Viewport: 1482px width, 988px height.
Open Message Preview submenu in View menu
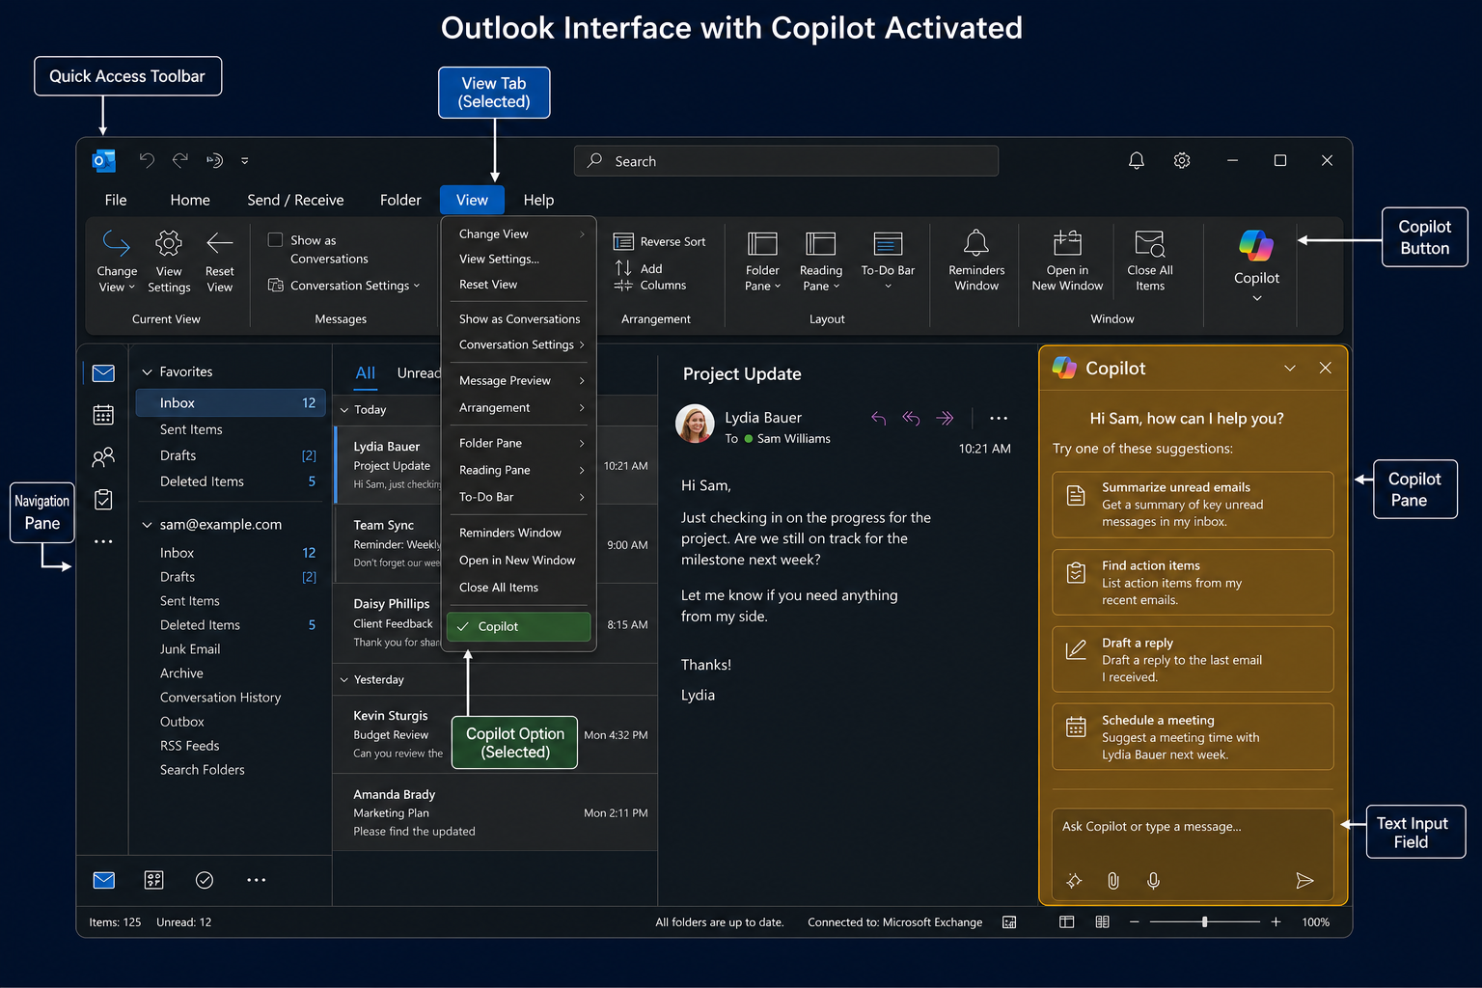pyautogui.click(x=521, y=381)
